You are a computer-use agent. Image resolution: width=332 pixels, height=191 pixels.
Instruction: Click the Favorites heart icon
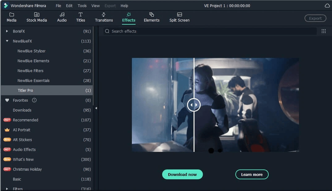7,100
